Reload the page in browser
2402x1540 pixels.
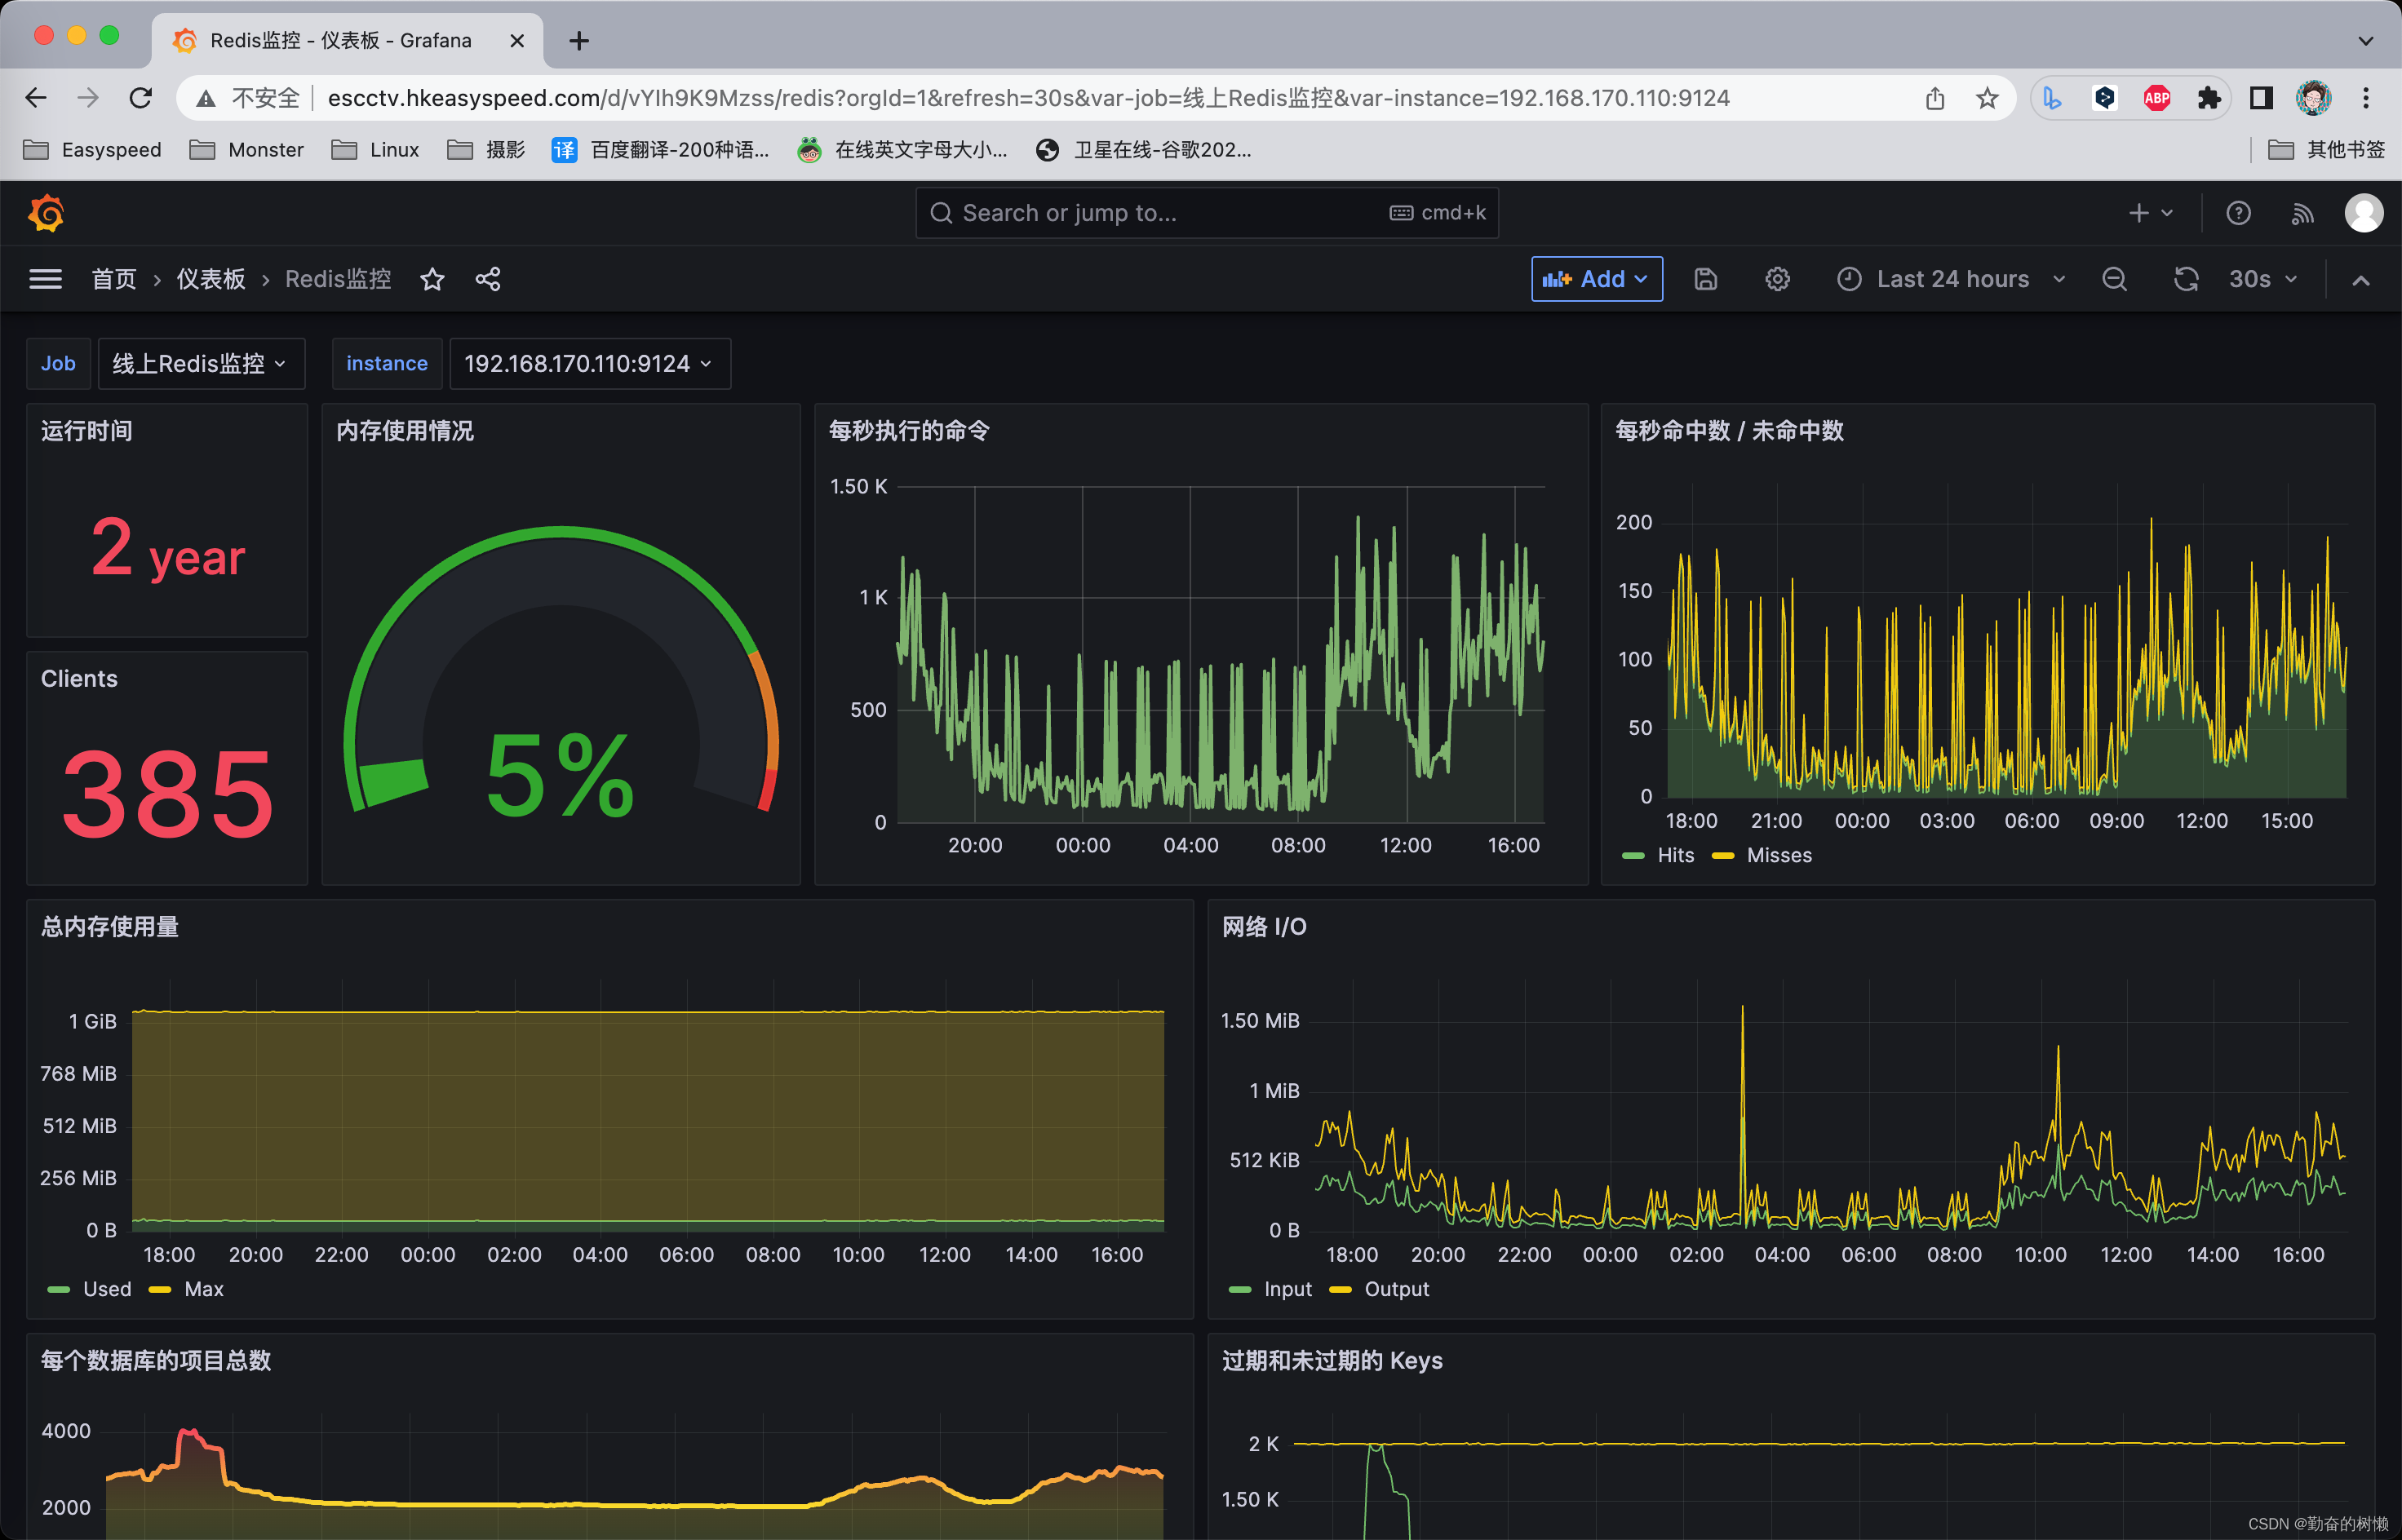coord(141,98)
